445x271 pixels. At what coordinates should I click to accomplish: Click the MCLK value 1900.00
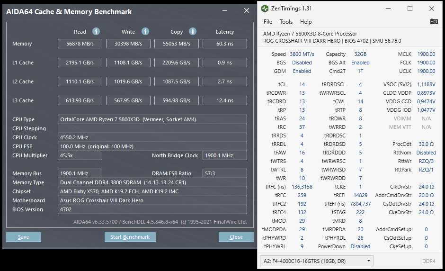426,54
